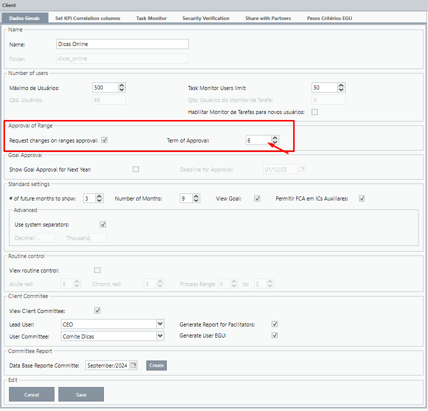Image resolution: width=428 pixels, height=411 pixels.
Task: Disable Generate Report for Facilitators checkbox
Action: click(x=275, y=324)
